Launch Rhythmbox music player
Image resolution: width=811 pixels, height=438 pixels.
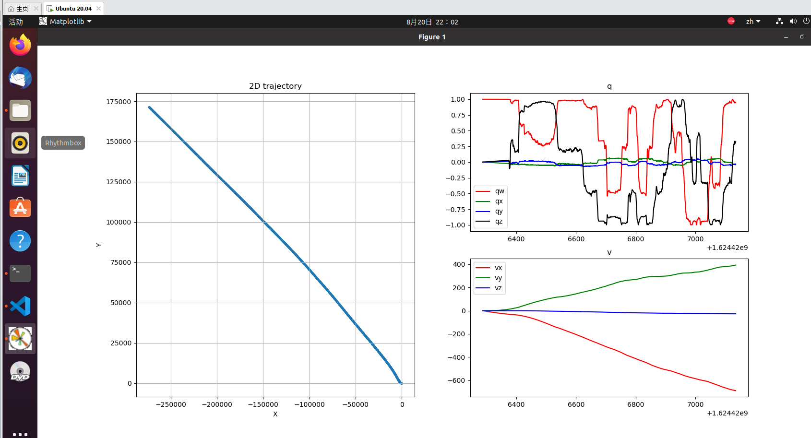coord(20,143)
